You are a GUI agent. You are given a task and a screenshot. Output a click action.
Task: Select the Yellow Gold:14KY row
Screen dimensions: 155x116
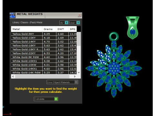click(44, 42)
